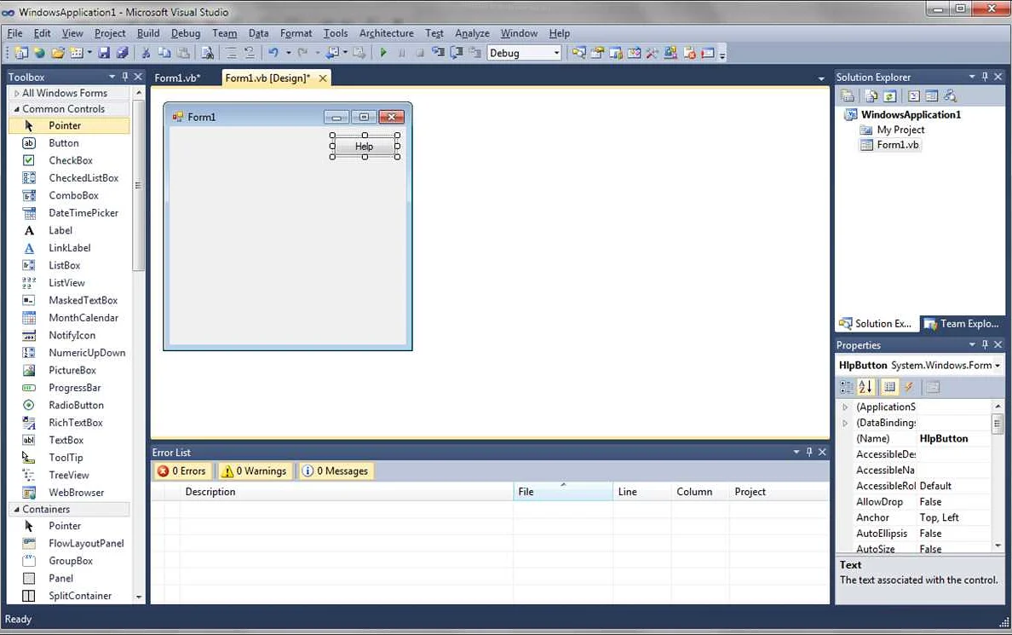The width and height of the screenshot is (1012, 635).
Task: Click the (Name) property value field
Action: click(952, 438)
